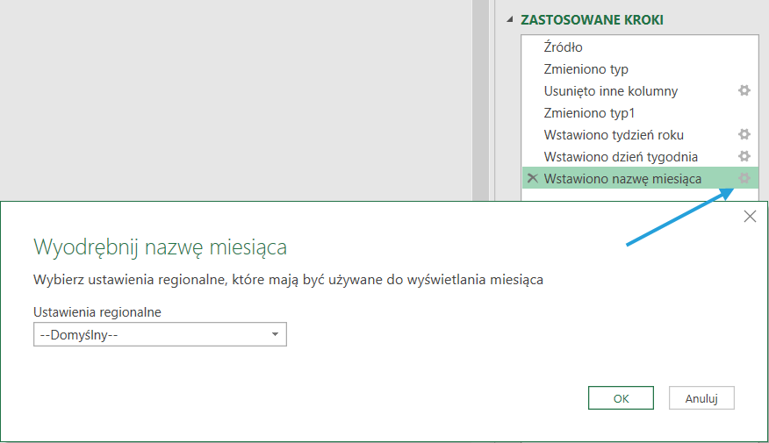The width and height of the screenshot is (769, 443).
Task: Click the ZASTOSOWANE KROKI header label
Action: click(592, 20)
